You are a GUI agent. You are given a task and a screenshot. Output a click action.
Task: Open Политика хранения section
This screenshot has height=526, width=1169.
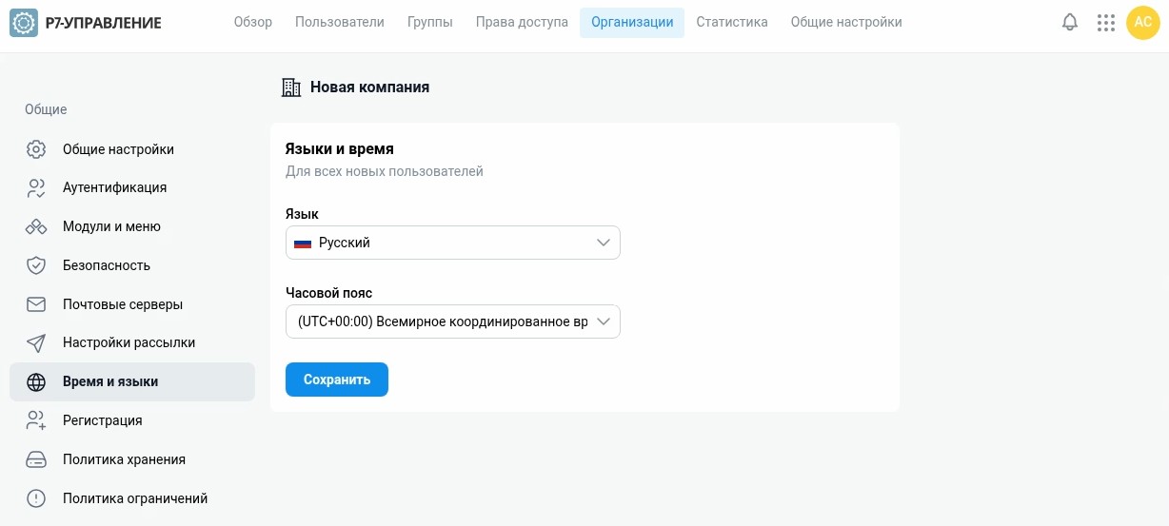coord(132,459)
